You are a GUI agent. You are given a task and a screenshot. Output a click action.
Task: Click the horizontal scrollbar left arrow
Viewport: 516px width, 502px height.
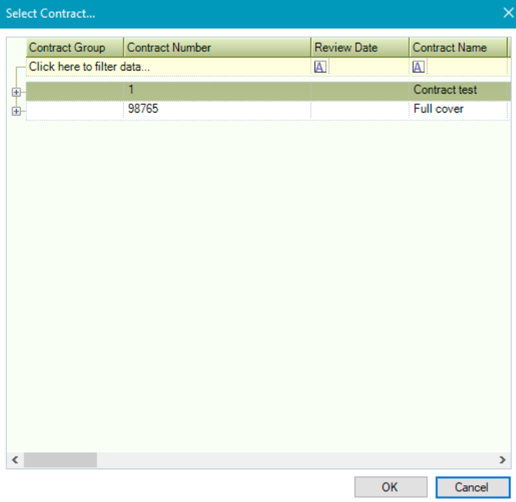point(15,459)
